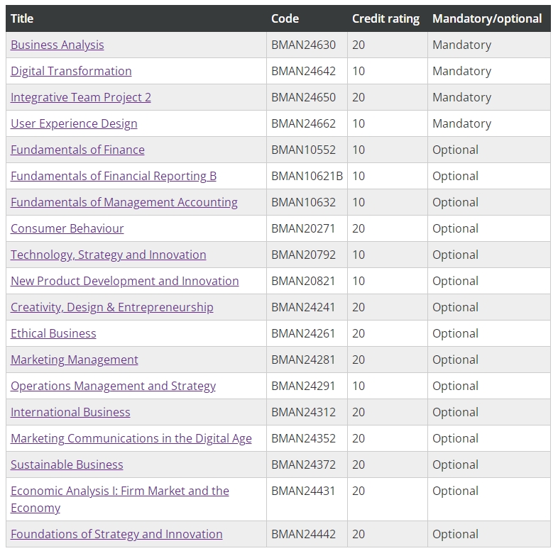
Task: Click the Credit rating column header
Action: [x=385, y=18]
